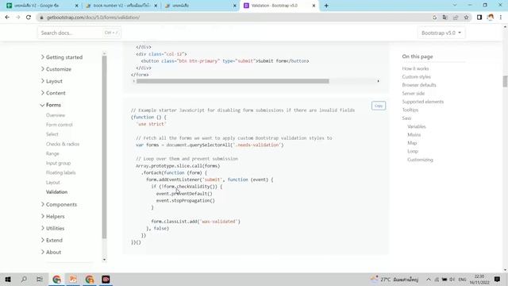Open Task View on the taskbar
Screen dimensions: 508x286
pyautogui.click(x=40, y=279)
